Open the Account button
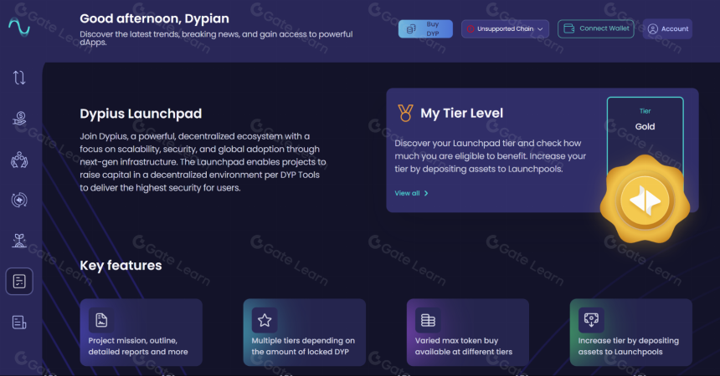 click(x=667, y=29)
